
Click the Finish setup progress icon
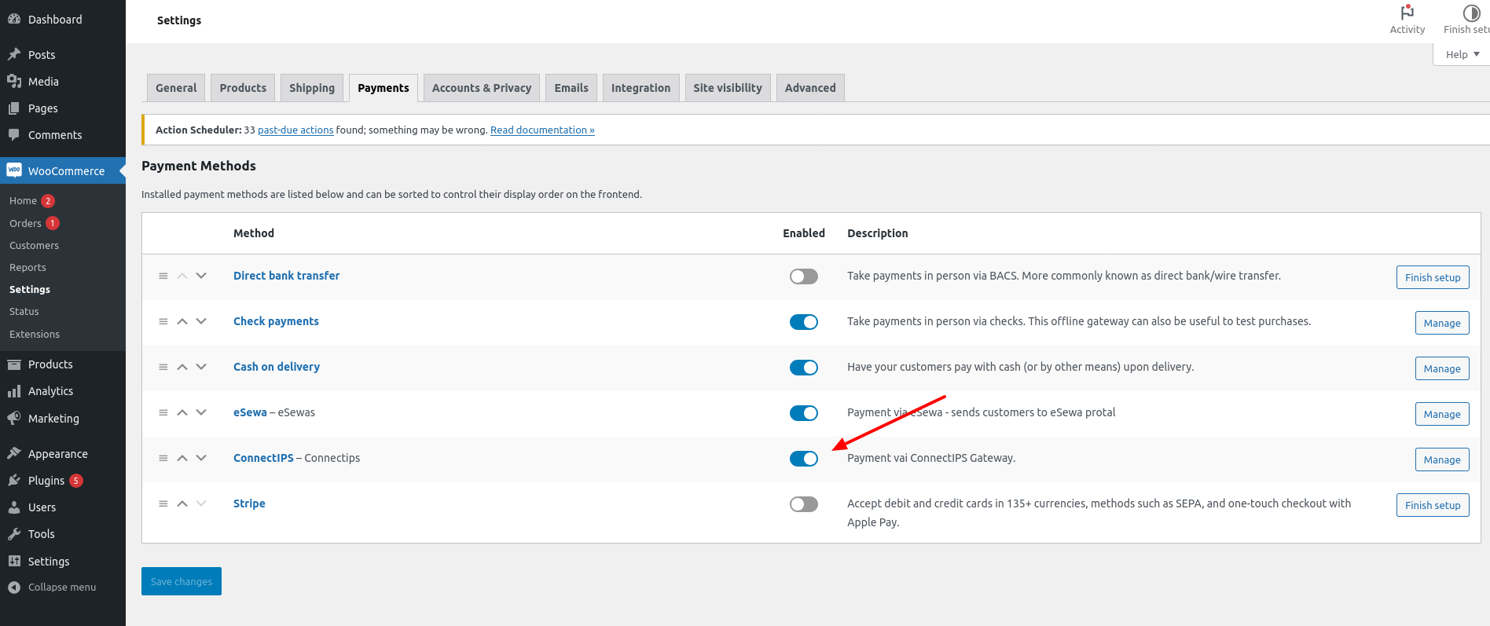pos(1471,13)
